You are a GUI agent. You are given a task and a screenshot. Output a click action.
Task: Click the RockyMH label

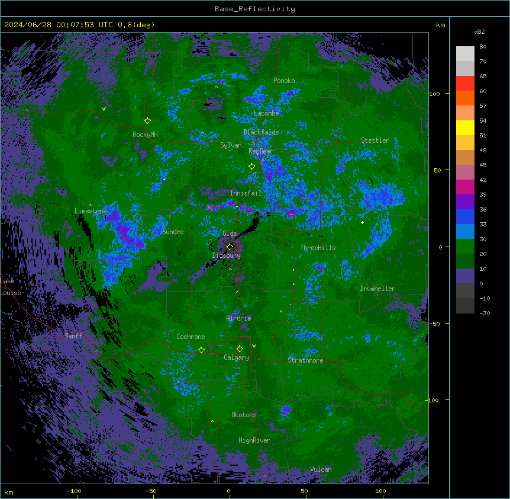pyautogui.click(x=145, y=135)
